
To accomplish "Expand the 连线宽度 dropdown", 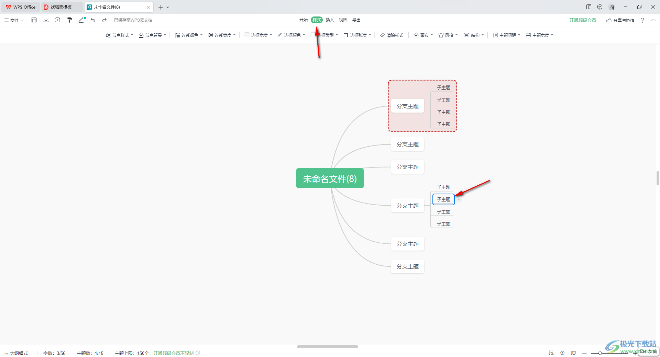I will [222, 35].
